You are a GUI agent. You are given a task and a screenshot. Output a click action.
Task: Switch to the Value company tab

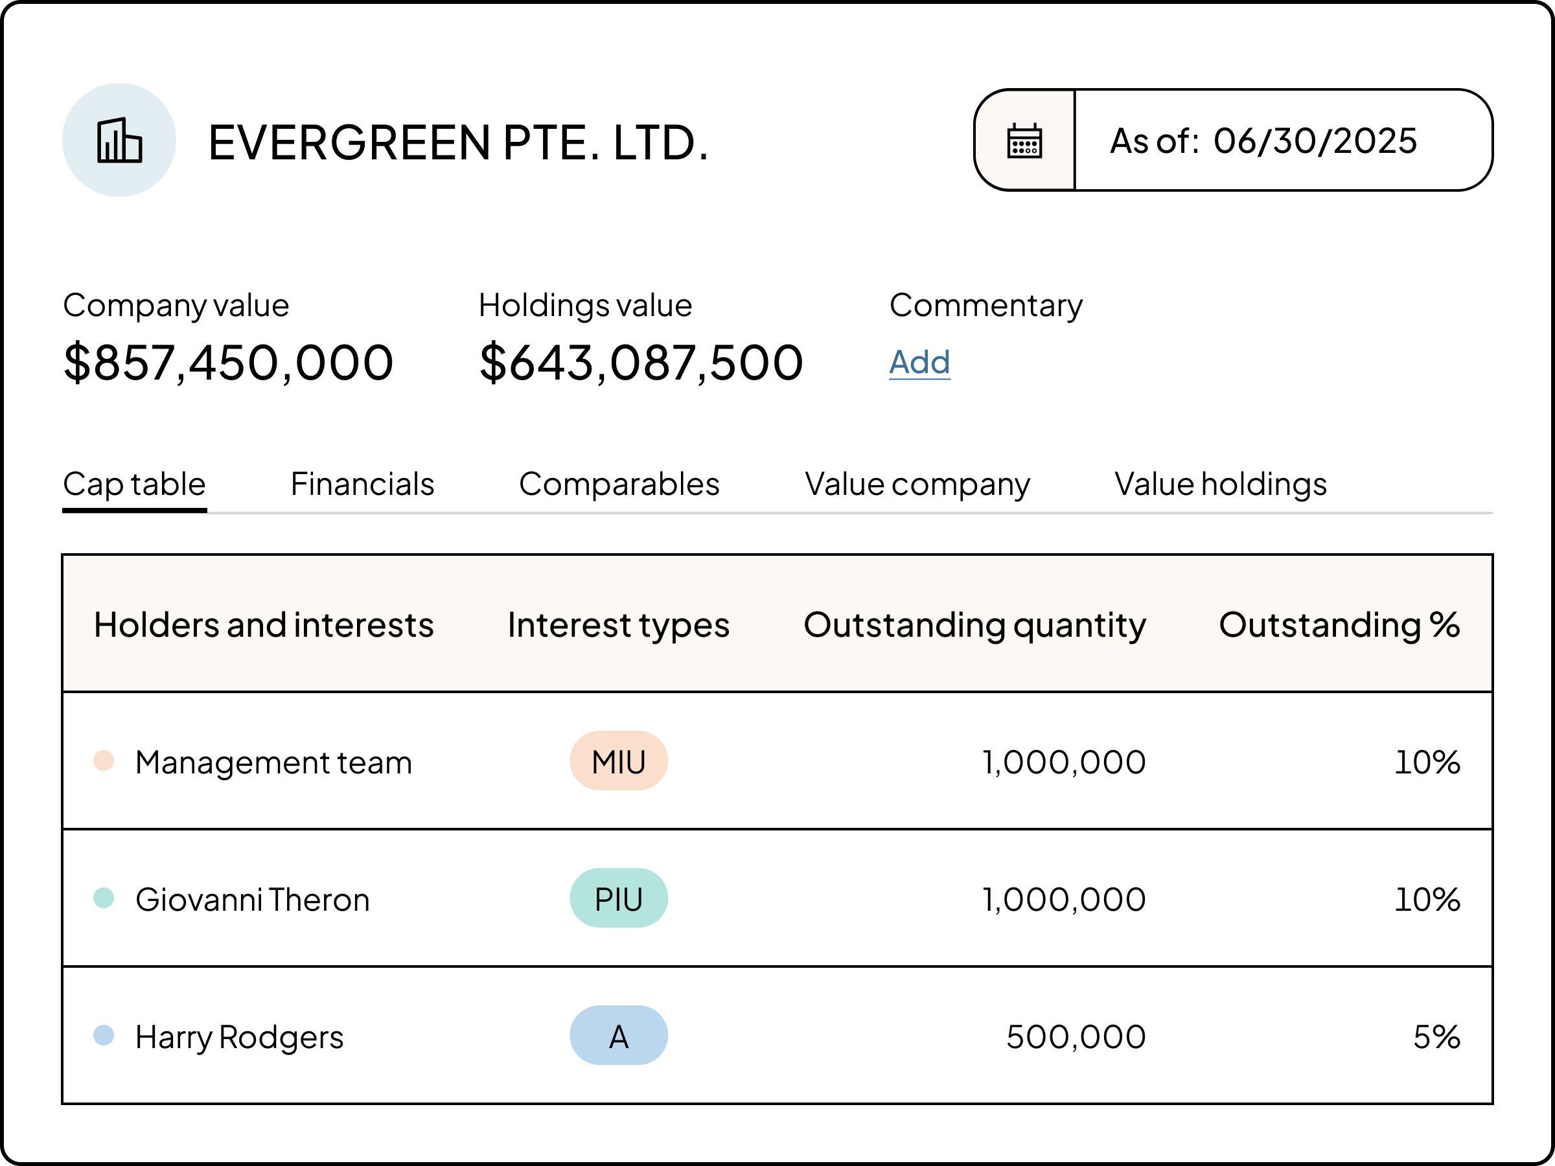pyautogui.click(x=917, y=483)
